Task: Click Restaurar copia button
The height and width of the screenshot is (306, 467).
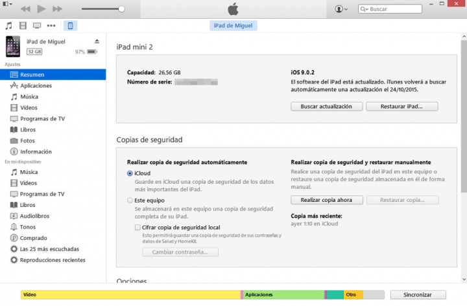Action: point(402,200)
